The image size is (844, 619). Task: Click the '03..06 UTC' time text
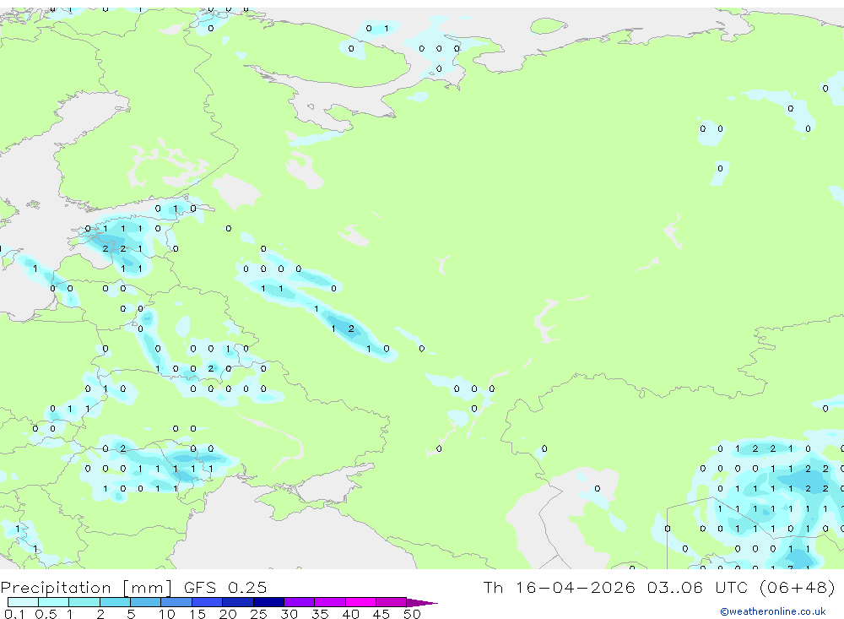[x=699, y=587]
